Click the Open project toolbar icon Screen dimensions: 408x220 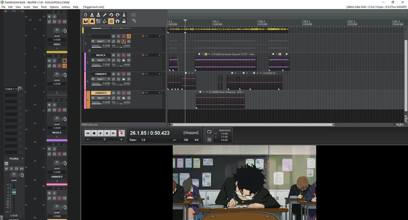92,15
